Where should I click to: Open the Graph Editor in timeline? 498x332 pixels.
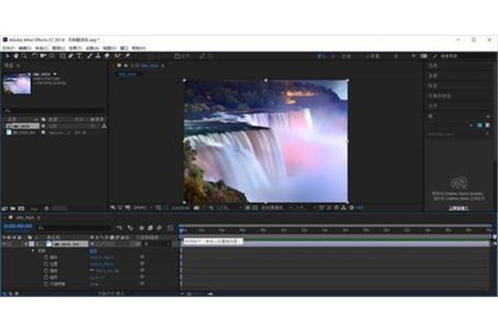(170, 227)
